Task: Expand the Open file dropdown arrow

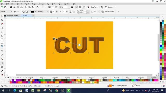Action: click(8, 7)
